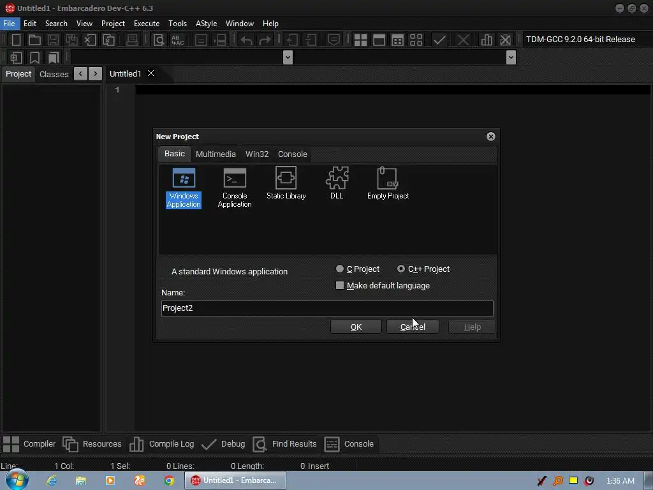Viewport: 653px width, 490px height.
Task: Choose the Static Library project template
Action: pos(286,183)
